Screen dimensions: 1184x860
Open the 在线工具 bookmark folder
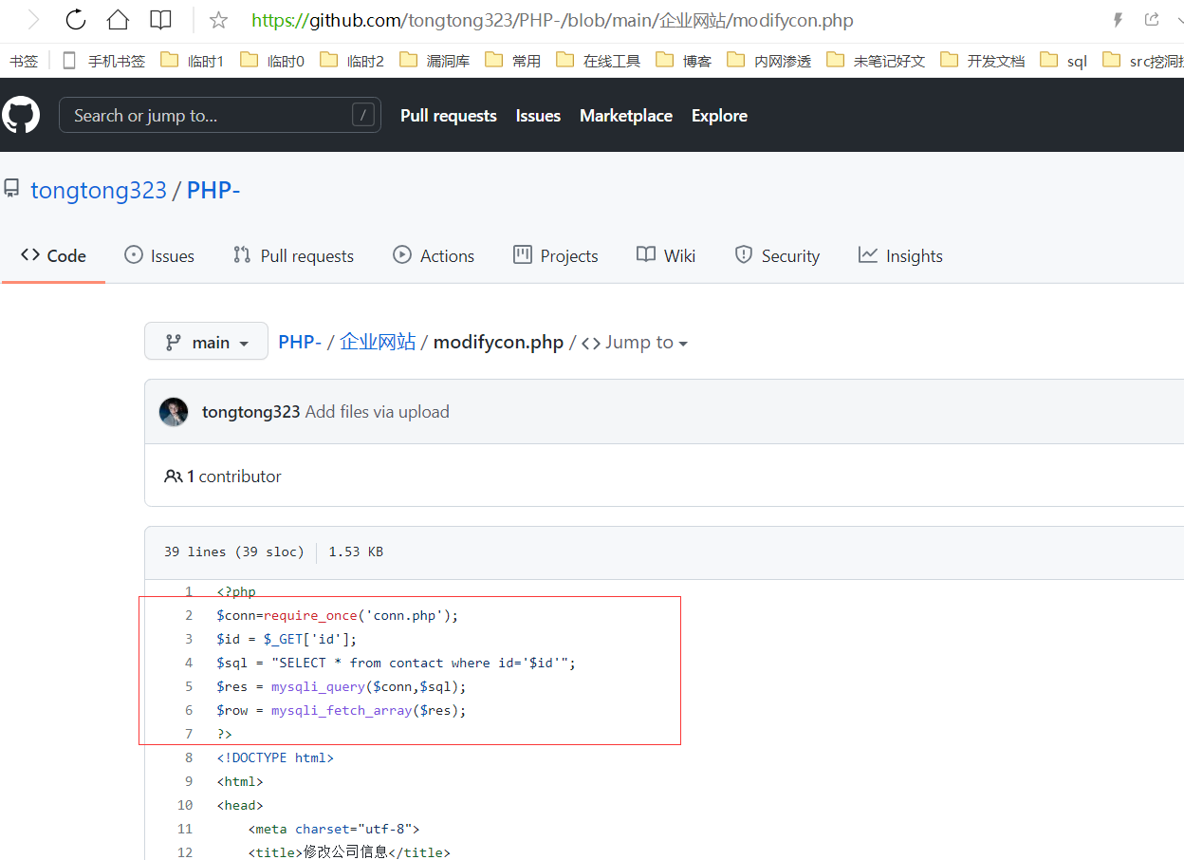(599, 61)
